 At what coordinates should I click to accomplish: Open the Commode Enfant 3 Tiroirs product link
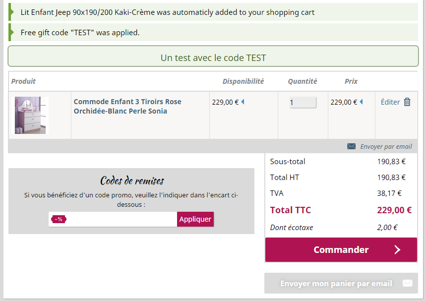point(127,106)
